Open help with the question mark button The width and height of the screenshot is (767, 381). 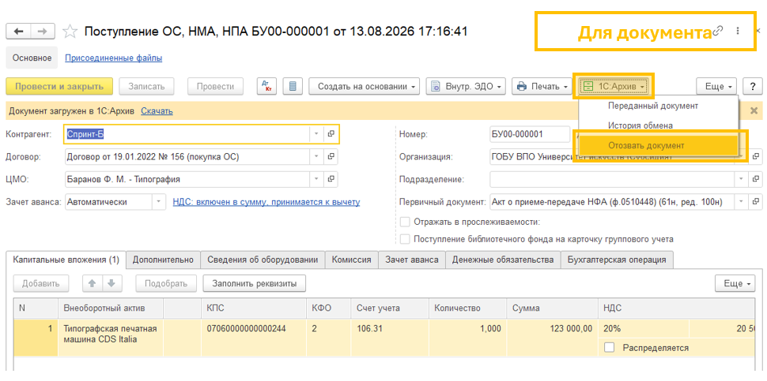[x=752, y=86]
